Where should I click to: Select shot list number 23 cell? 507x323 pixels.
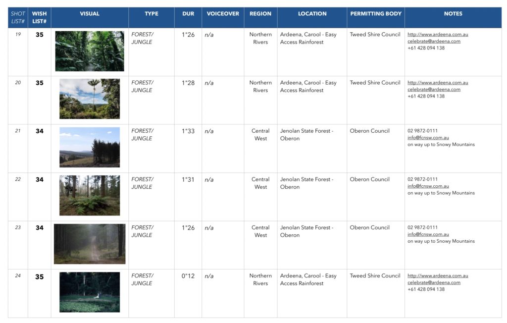[18, 245]
